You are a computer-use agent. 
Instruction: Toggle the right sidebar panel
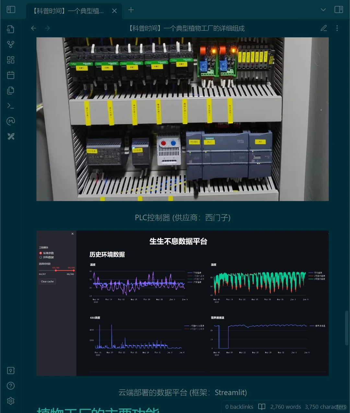click(339, 9)
